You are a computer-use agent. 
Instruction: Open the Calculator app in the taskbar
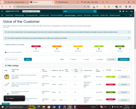(x=75, y=107)
